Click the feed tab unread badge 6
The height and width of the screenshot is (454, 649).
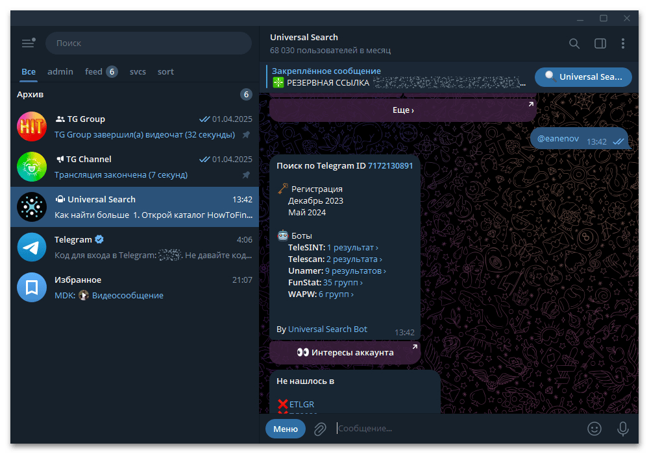point(112,71)
